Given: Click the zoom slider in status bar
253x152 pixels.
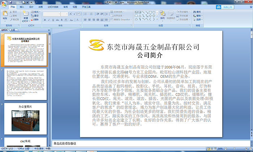Looking at the screenshot, I should pos(234,148).
